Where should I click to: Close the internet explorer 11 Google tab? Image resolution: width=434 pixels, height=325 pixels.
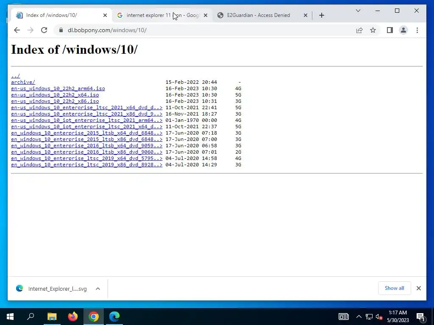[206, 15]
